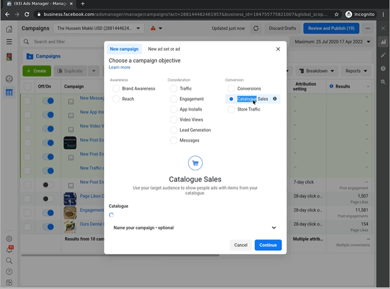This screenshot has height=289, width=390.
Task: Select Engagement objective
Action: click(x=174, y=99)
